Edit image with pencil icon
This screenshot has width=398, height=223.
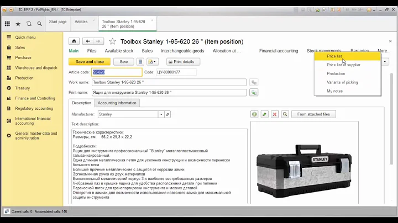[264, 114]
